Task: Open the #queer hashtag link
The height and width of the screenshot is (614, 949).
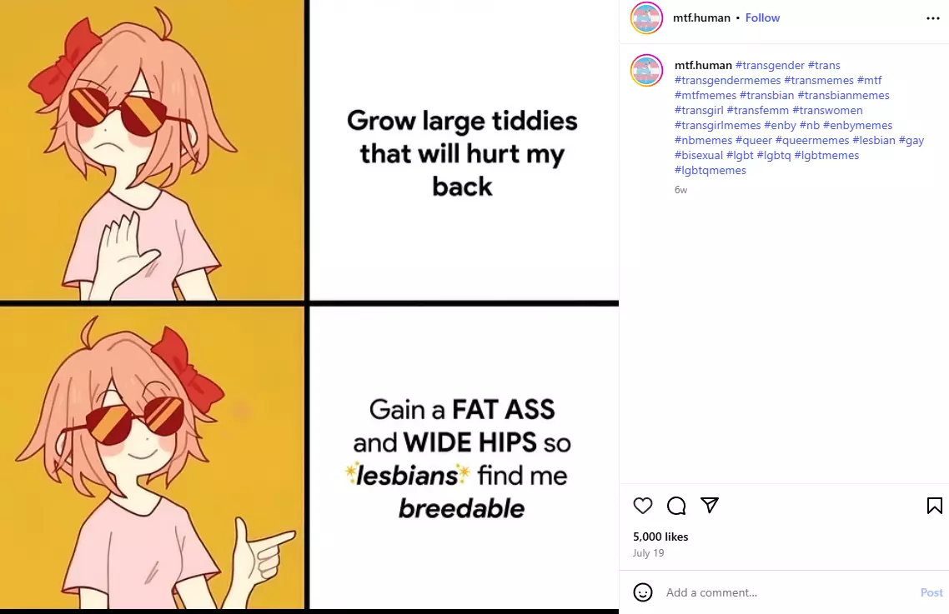Action: point(754,140)
